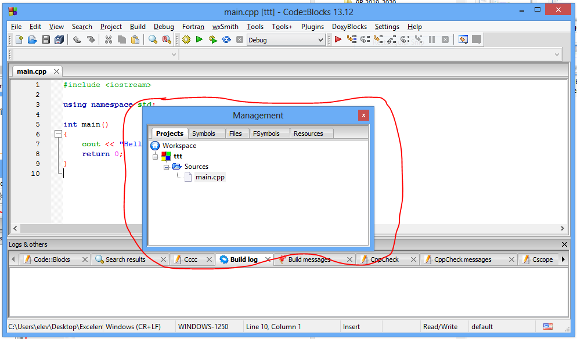Click the Replace icon in toolbar
Screen dimensions: 577x339
click(167, 39)
